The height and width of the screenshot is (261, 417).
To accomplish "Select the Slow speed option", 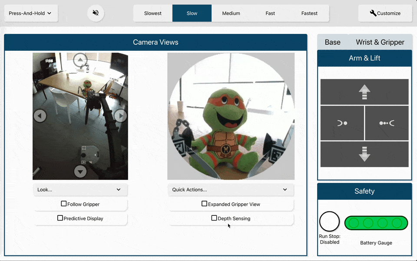I will 192,13.
